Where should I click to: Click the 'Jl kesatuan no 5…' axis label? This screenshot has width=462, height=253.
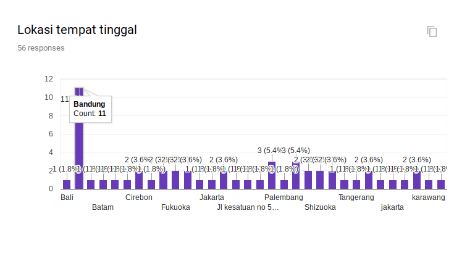[x=248, y=207]
